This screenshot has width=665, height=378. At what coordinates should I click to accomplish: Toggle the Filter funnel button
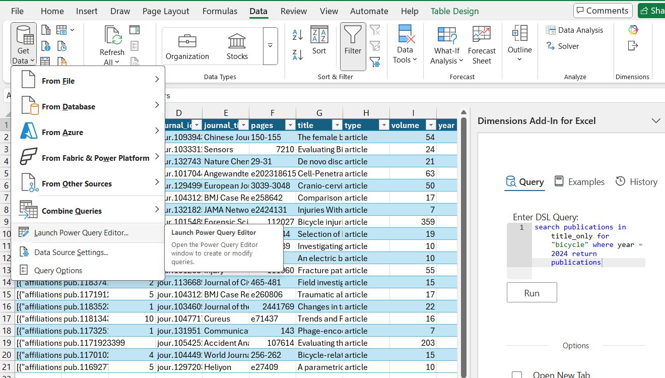click(353, 40)
